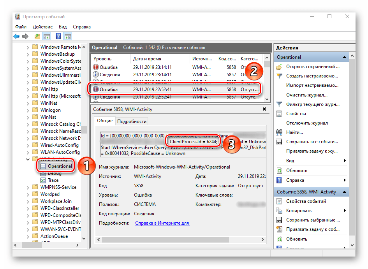Open the Копировать submenu arrow
The width and height of the screenshot is (368, 269).
(345, 210)
